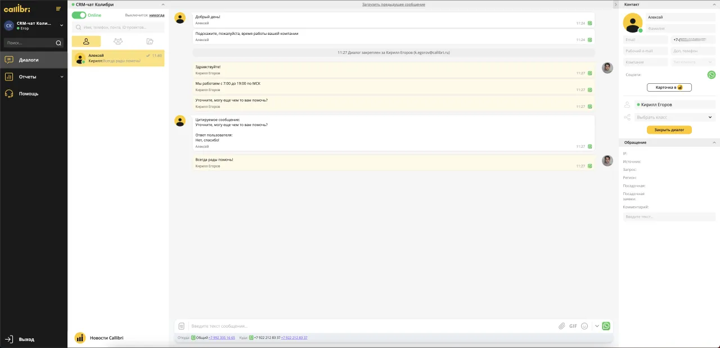Expand the CRM-чат Колибри account dropdown
The width and height of the screenshot is (720, 348).
[61, 25]
